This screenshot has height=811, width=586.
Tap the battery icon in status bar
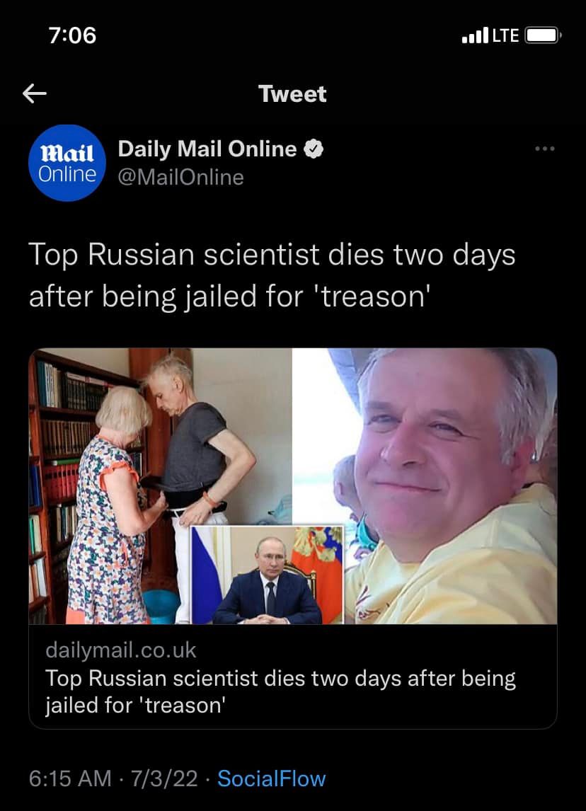(x=543, y=35)
